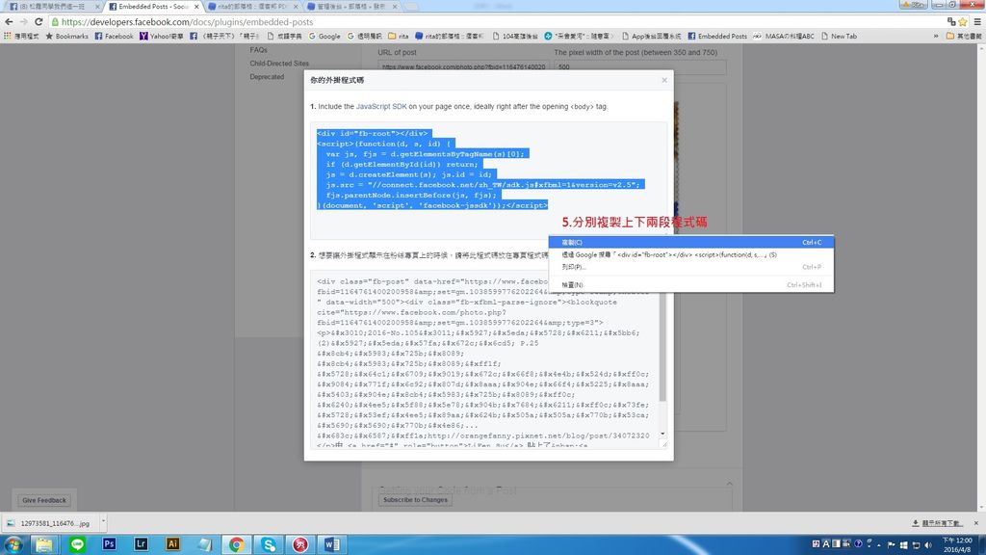Open the Deprecated sidebar link

[267, 77]
